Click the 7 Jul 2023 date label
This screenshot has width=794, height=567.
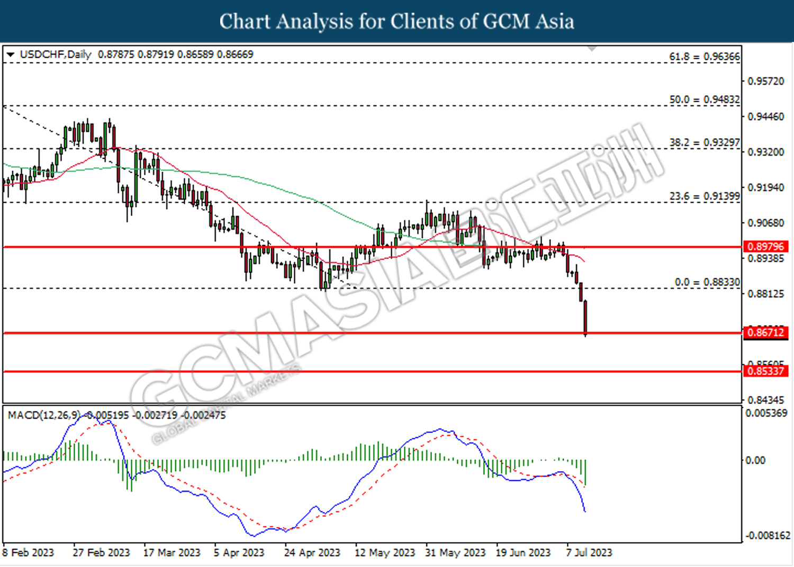pyautogui.click(x=589, y=553)
